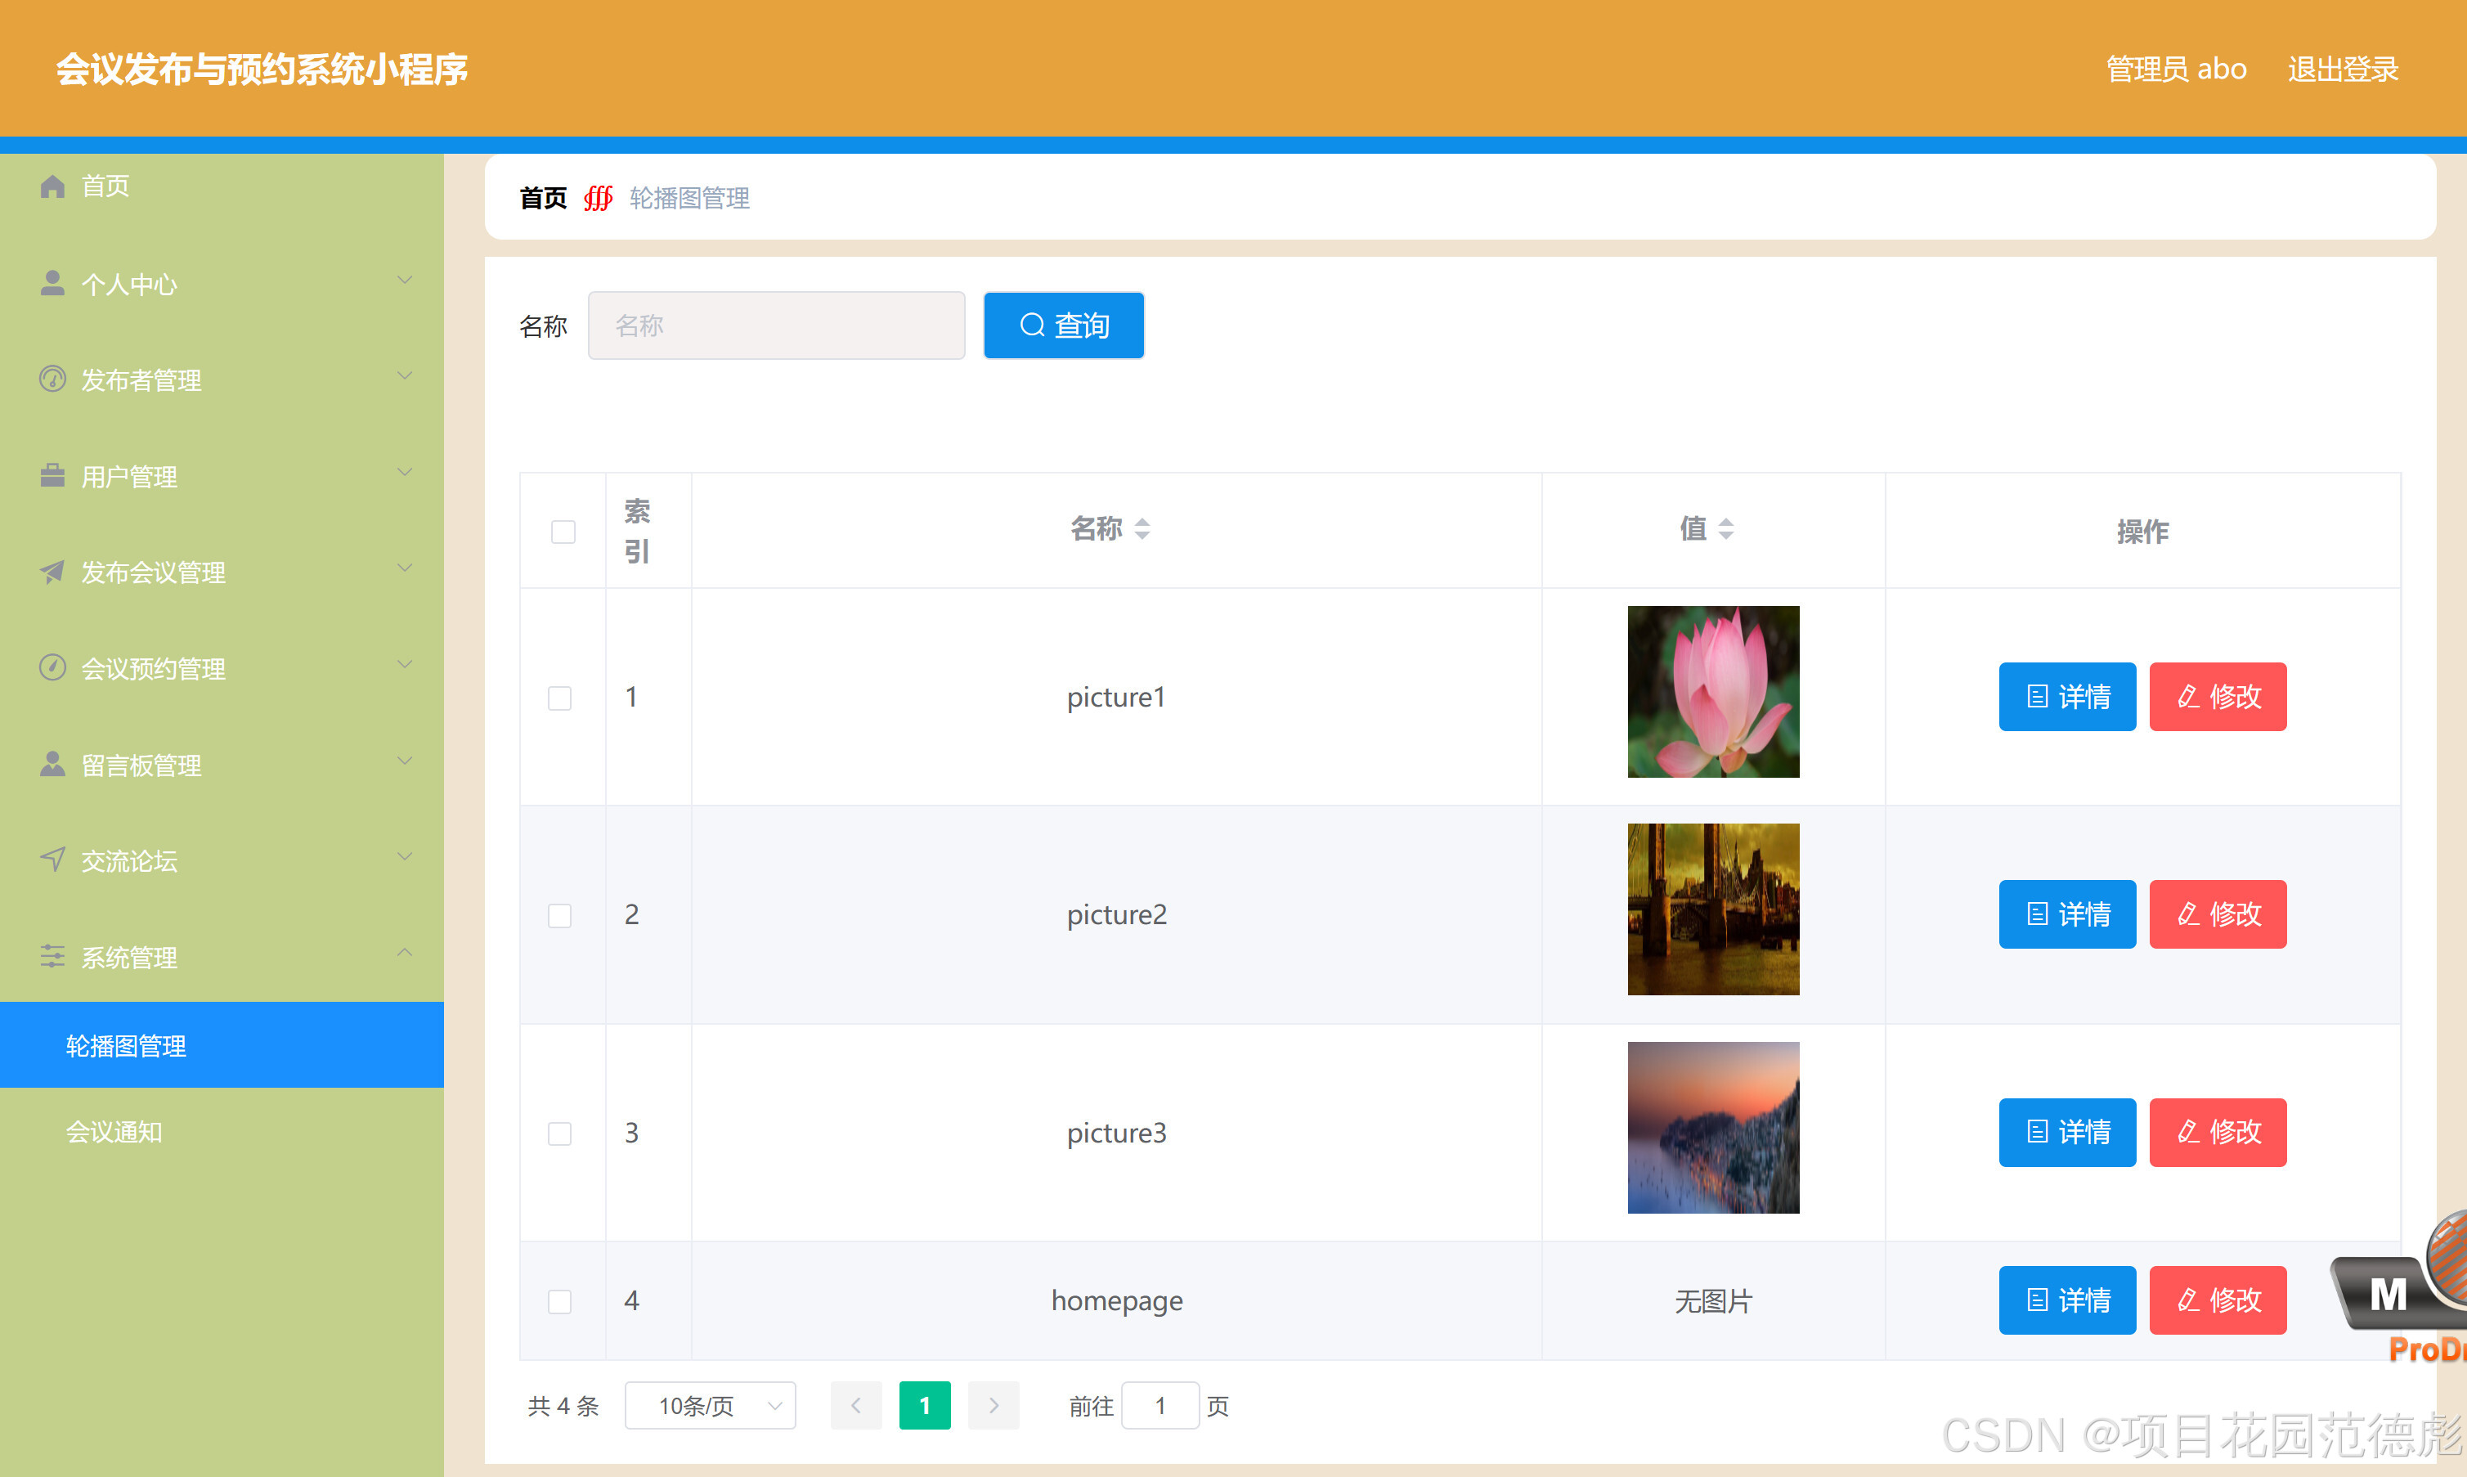
Task: Toggle the select-all checkbox in table header
Action: point(563,532)
